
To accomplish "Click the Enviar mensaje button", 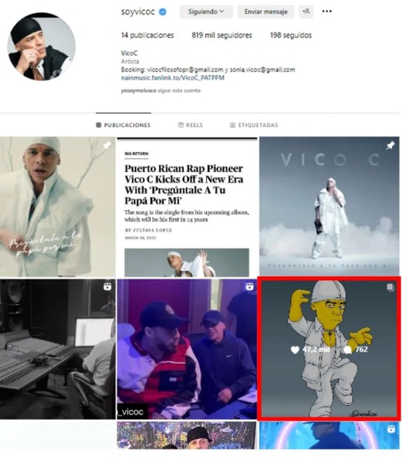I will tap(266, 12).
